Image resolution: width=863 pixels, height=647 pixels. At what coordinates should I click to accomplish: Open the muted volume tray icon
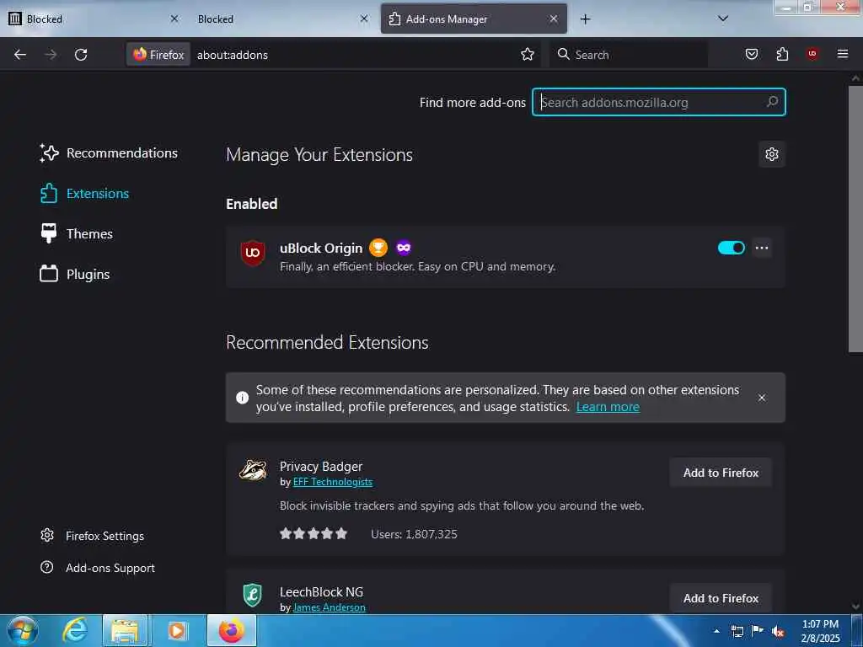pyautogui.click(x=778, y=632)
